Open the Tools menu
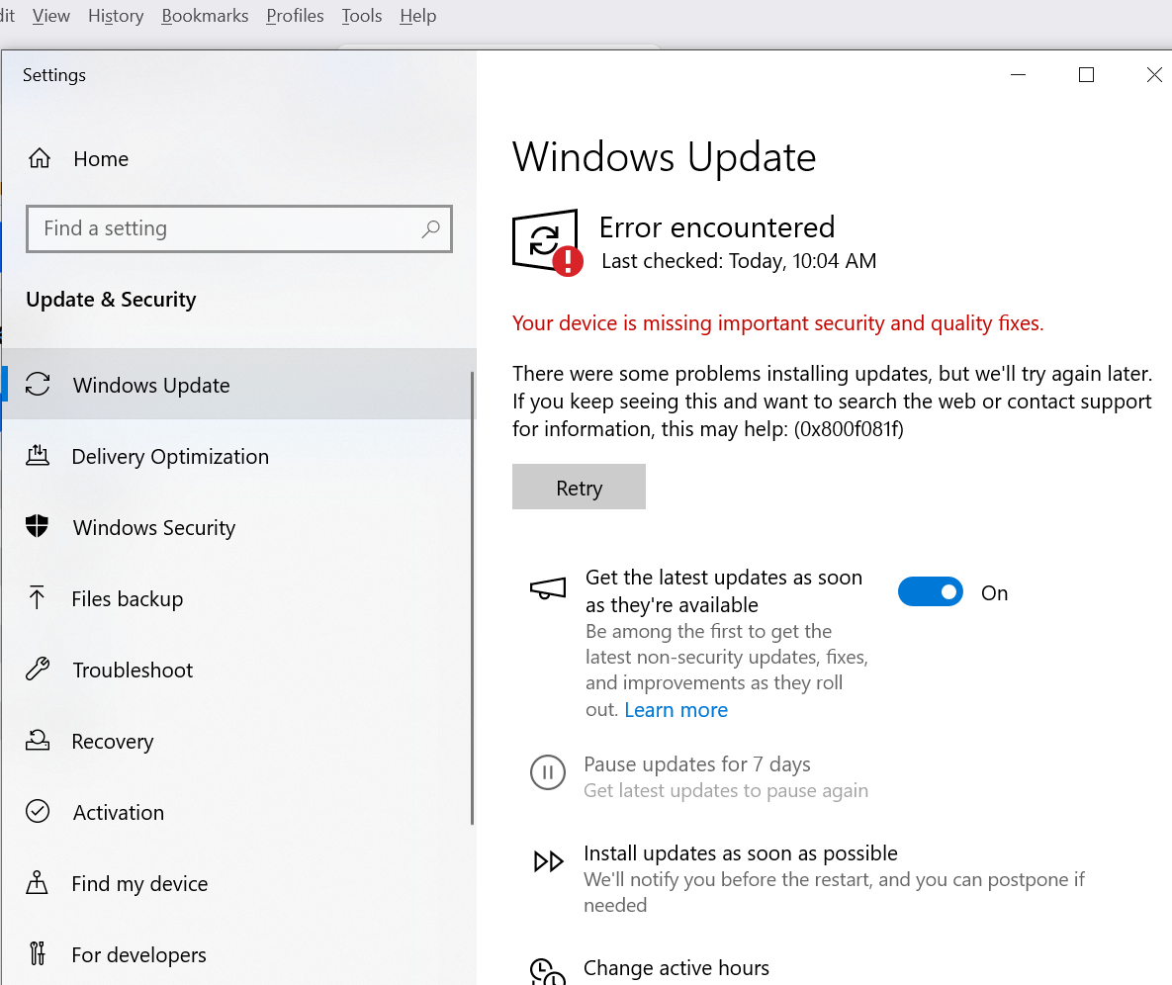Image resolution: width=1172 pixels, height=985 pixels. (362, 16)
